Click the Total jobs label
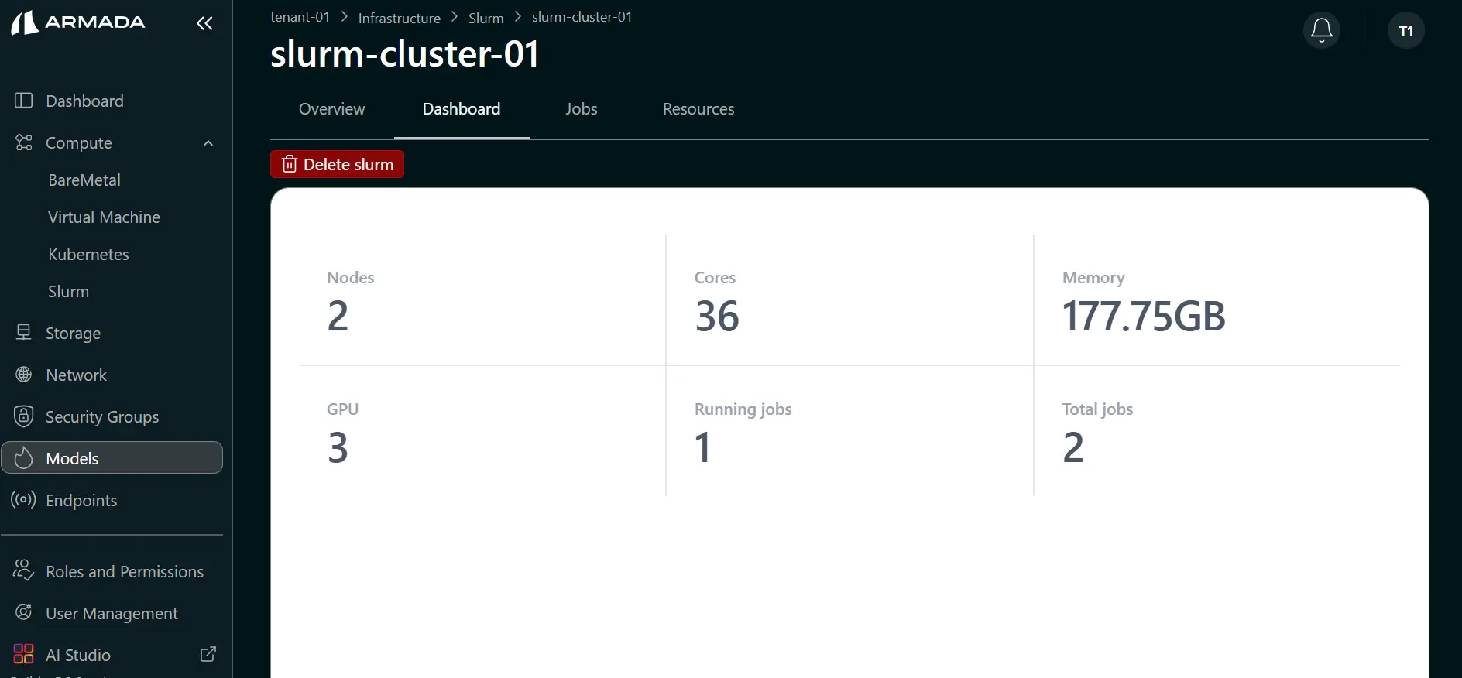The image size is (1462, 678). click(x=1097, y=409)
